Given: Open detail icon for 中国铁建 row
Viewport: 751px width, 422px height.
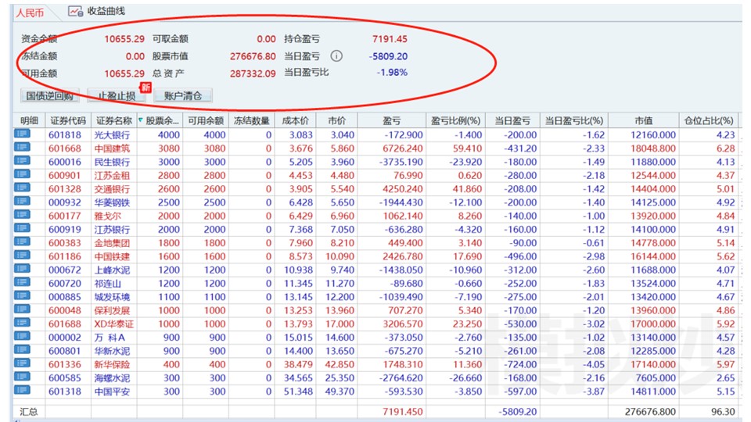Looking at the screenshot, I should (x=22, y=256).
